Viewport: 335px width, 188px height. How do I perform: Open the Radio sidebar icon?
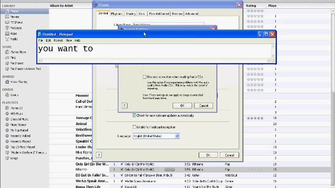point(7,39)
